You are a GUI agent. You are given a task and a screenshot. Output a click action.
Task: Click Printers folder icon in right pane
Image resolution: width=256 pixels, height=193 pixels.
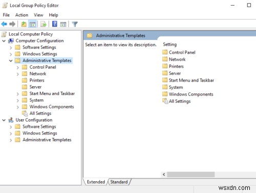point(165,66)
